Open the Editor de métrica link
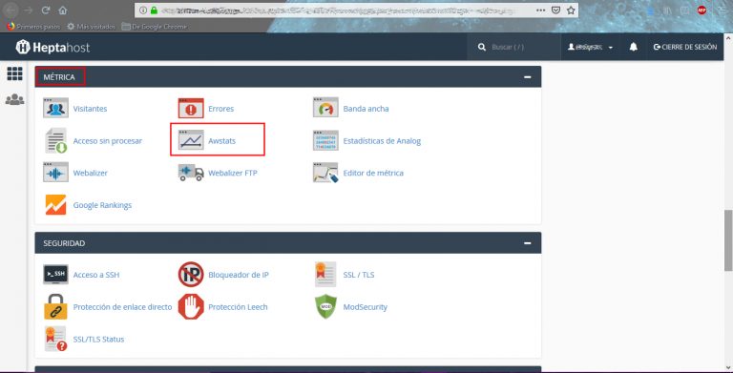Image resolution: width=733 pixels, height=373 pixels. [x=373, y=173]
